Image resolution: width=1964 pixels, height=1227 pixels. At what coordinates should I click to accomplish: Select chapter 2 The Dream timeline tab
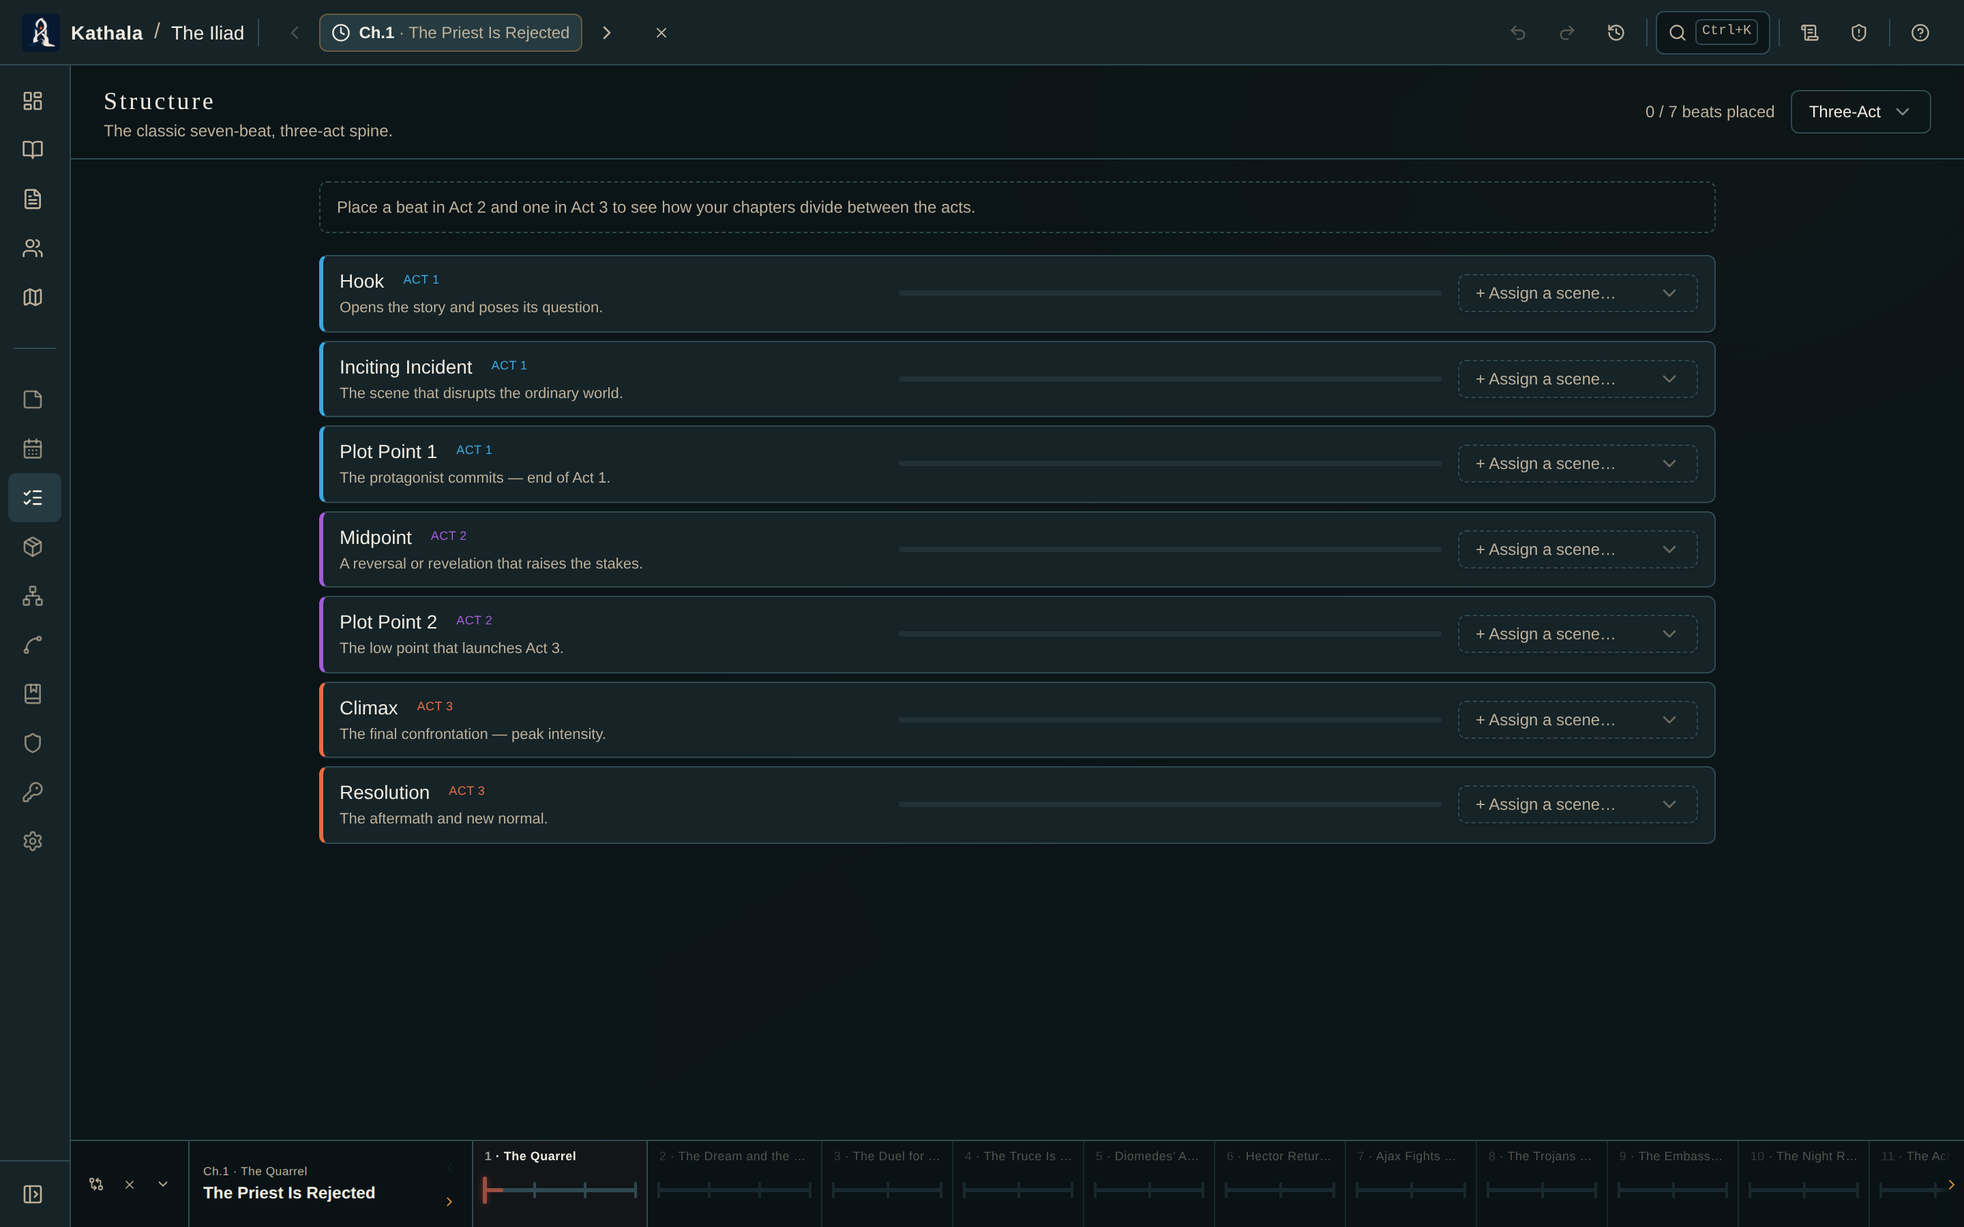point(734,1183)
